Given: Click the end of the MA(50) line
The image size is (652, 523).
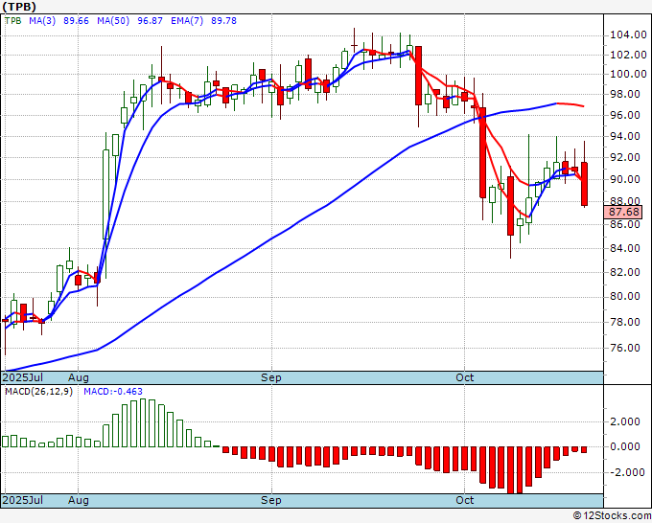Looking at the screenshot, I should click(x=583, y=106).
